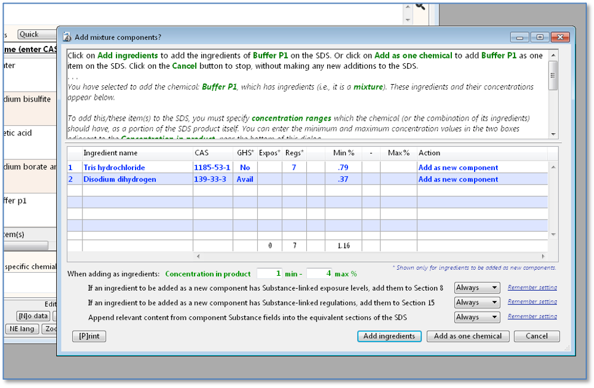Click the [N]o data button in background window
The width and height of the screenshot is (594, 388).
[x=33, y=316]
